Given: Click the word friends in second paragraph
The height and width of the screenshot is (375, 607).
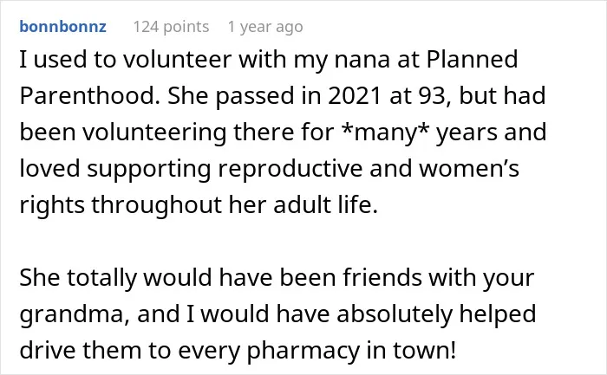Looking at the screenshot, I should pos(382,277).
